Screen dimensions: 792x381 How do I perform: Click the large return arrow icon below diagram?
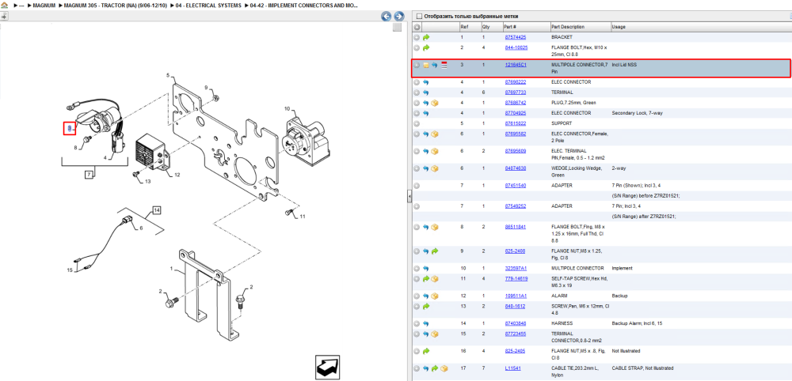point(327,368)
